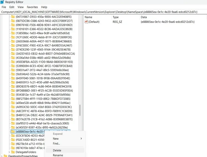Click folder icon next to {e345f35f-9397-435c-8f95-4e922c26259e}
The image size is (207, 157).
click(x=13, y=127)
